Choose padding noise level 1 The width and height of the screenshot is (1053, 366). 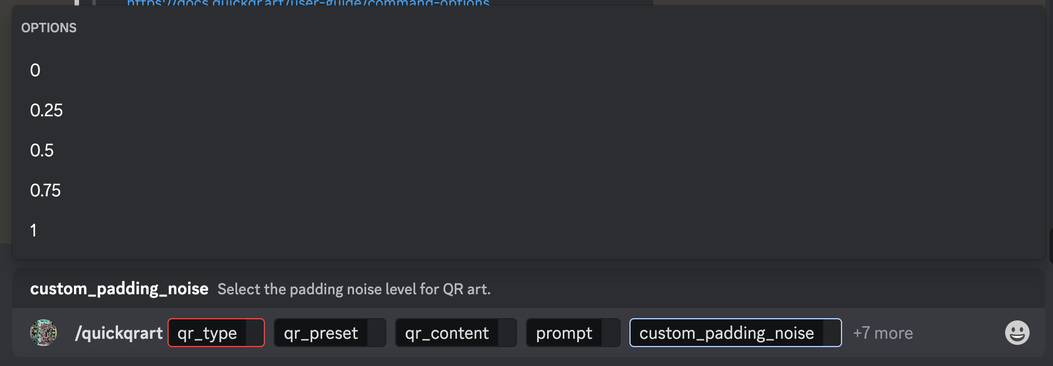[x=33, y=230]
